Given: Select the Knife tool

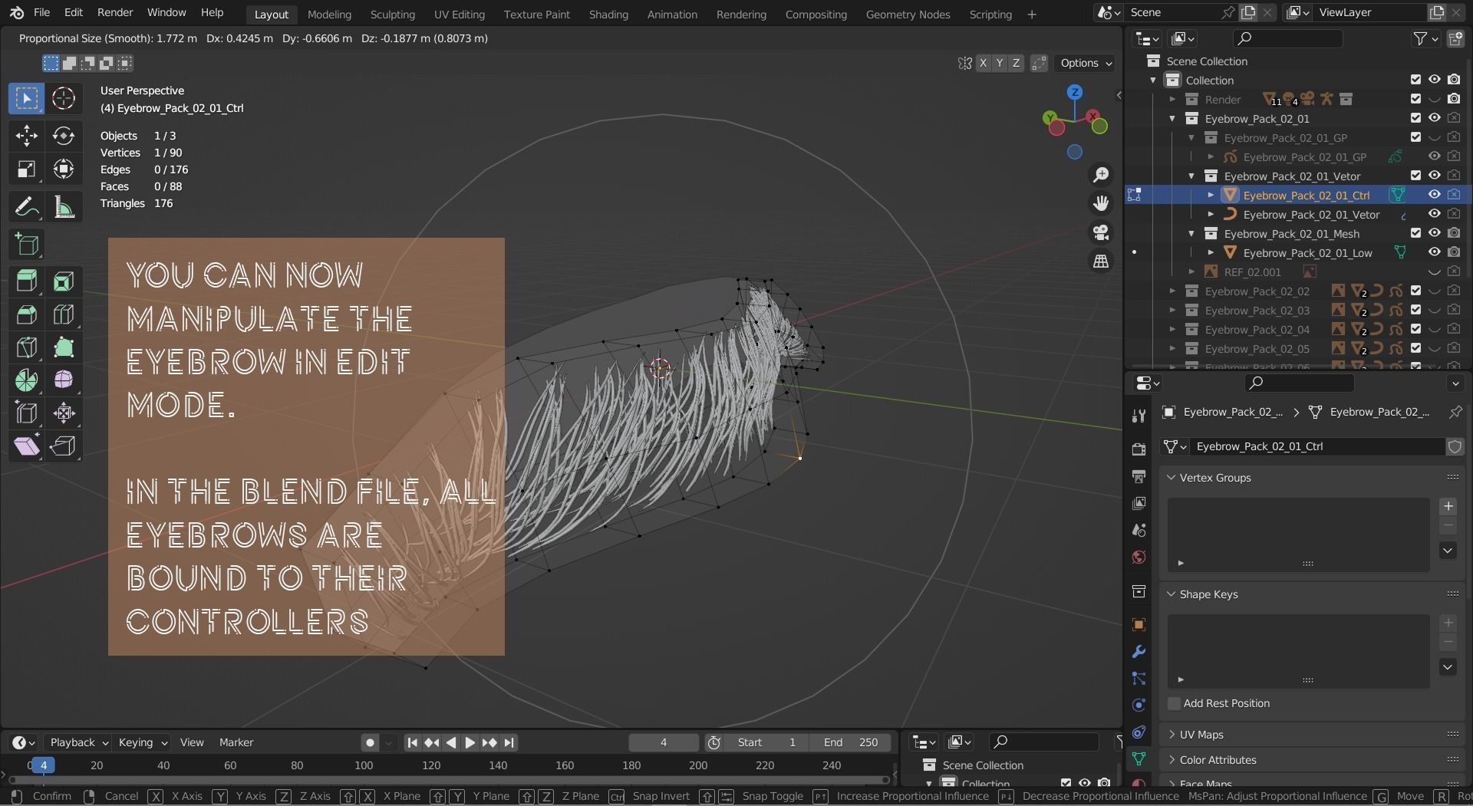Looking at the screenshot, I should [26, 347].
